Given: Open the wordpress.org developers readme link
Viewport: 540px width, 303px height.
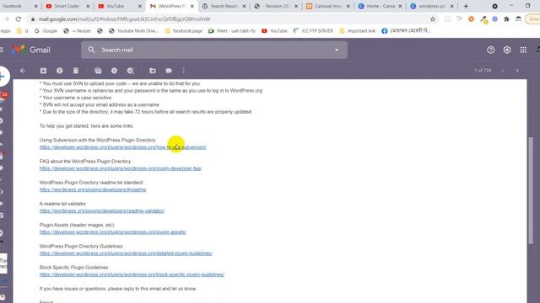Looking at the screenshot, I should coord(93,189).
